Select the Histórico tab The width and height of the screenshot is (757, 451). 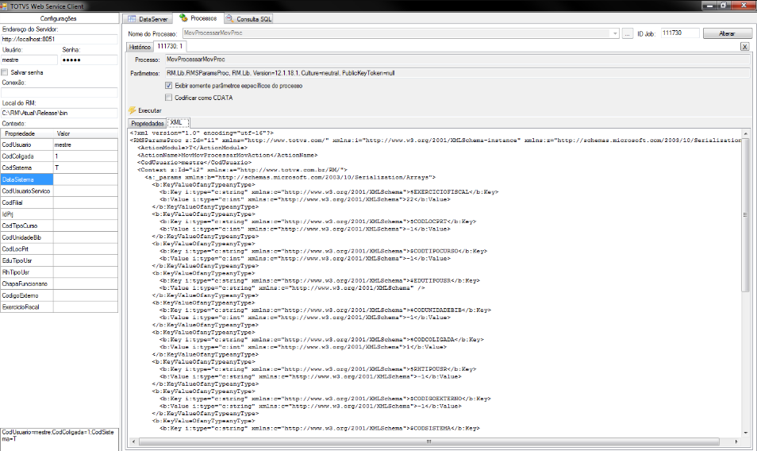point(140,47)
